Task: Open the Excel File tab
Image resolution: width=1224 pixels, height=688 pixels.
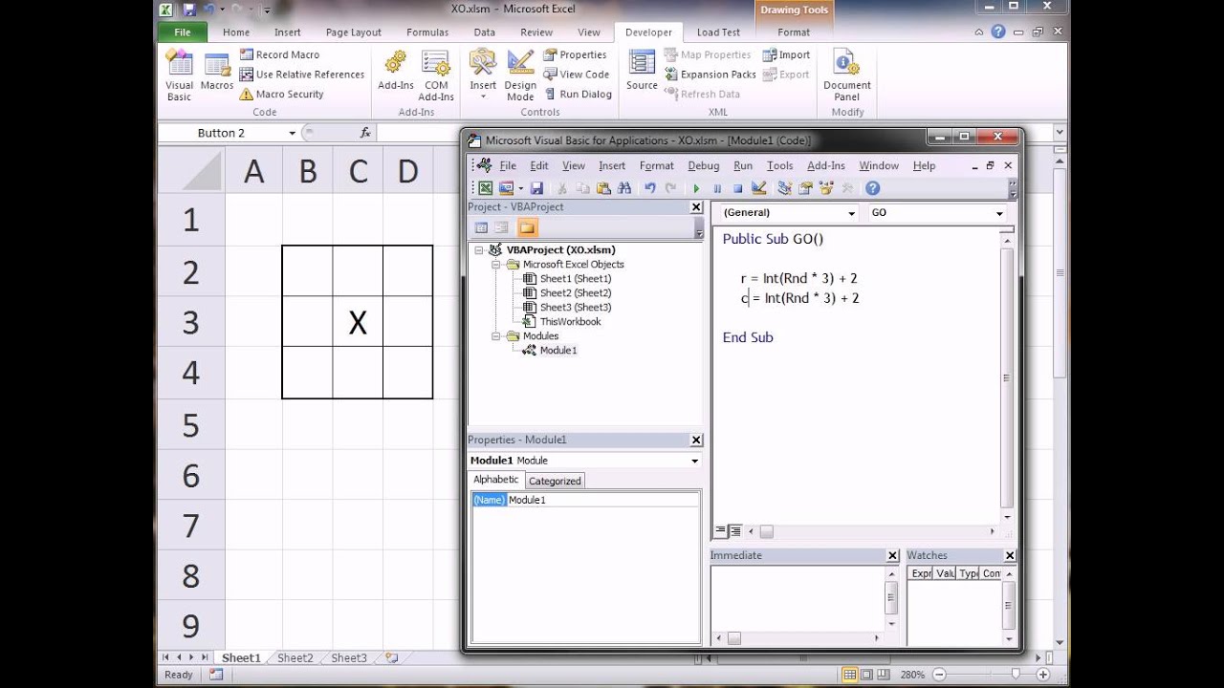Action: coord(183,32)
